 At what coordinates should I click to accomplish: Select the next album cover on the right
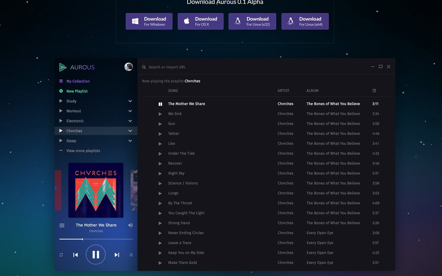[x=134, y=190]
